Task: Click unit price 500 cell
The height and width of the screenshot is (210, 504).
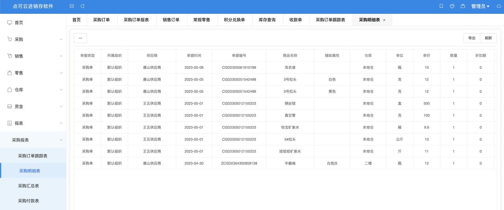Action: pyautogui.click(x=427, y=103)
